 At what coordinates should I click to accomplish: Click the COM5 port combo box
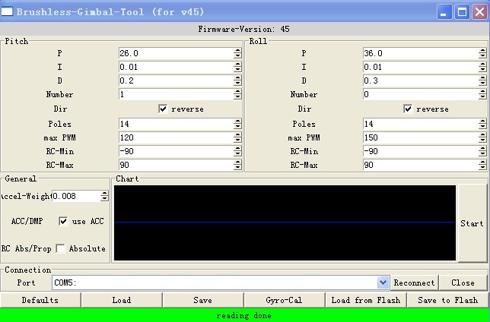[221, 283]
